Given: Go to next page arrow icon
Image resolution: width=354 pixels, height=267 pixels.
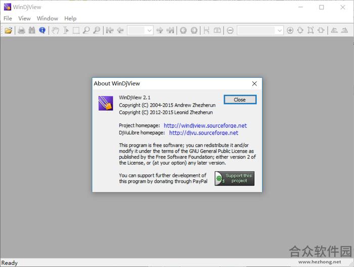Looking at the screenshot, I should [x=160, y=30].
